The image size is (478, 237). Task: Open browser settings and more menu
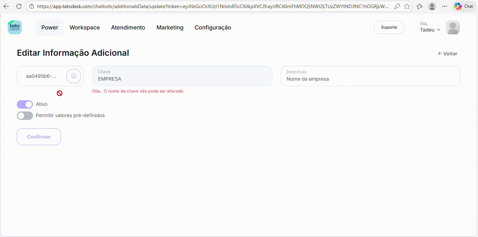click(x=445, y=6)
